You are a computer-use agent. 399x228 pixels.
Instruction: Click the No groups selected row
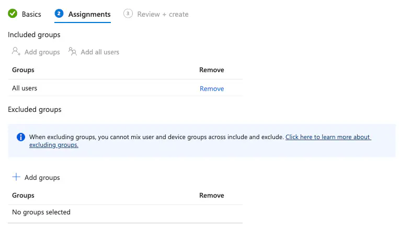41,212
